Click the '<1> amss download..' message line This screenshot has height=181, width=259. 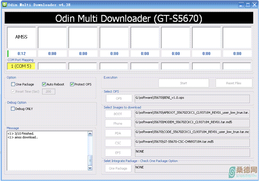[x=23, y=137]
